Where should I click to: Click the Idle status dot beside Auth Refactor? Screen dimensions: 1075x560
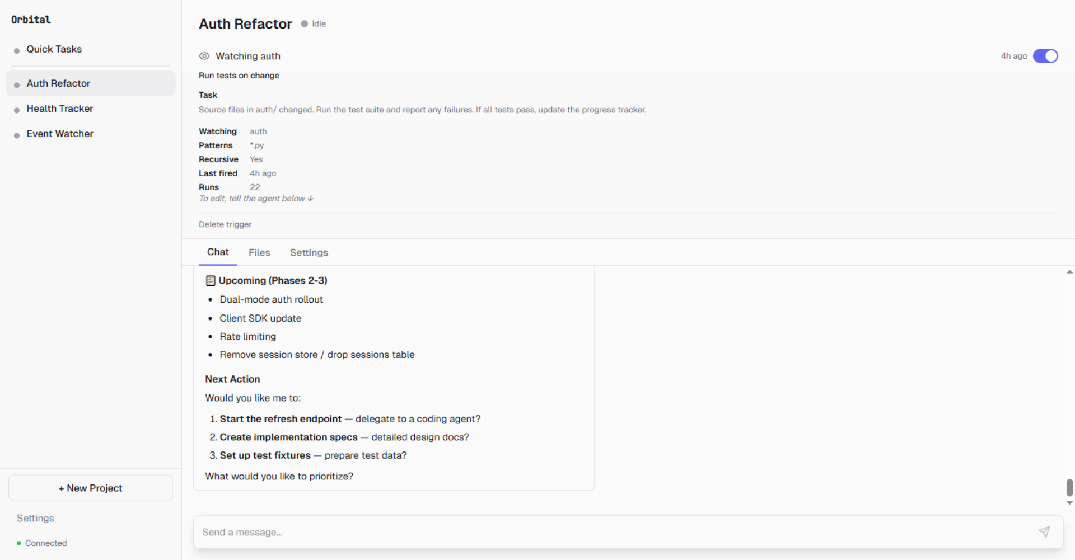pos(303,23)
